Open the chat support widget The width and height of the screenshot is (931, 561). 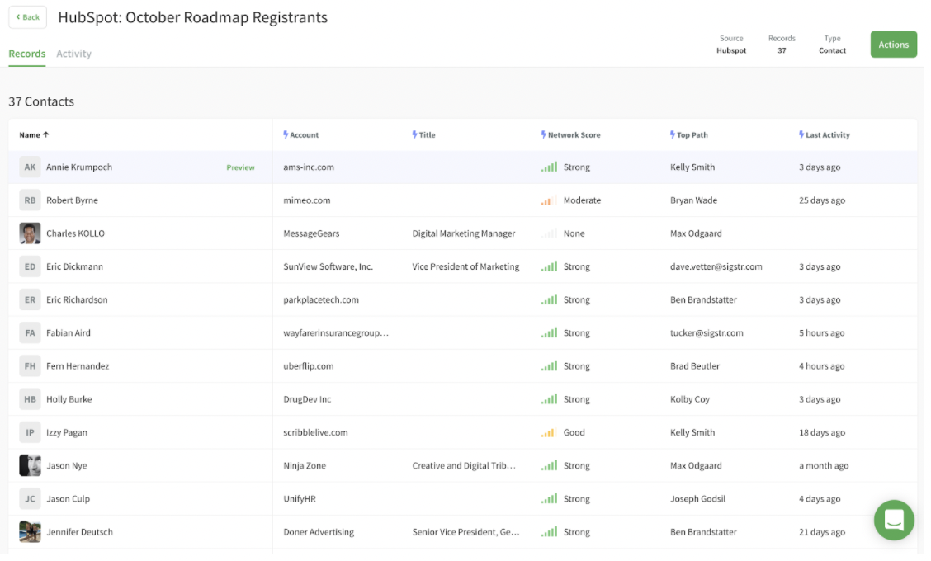pos(894,520)
